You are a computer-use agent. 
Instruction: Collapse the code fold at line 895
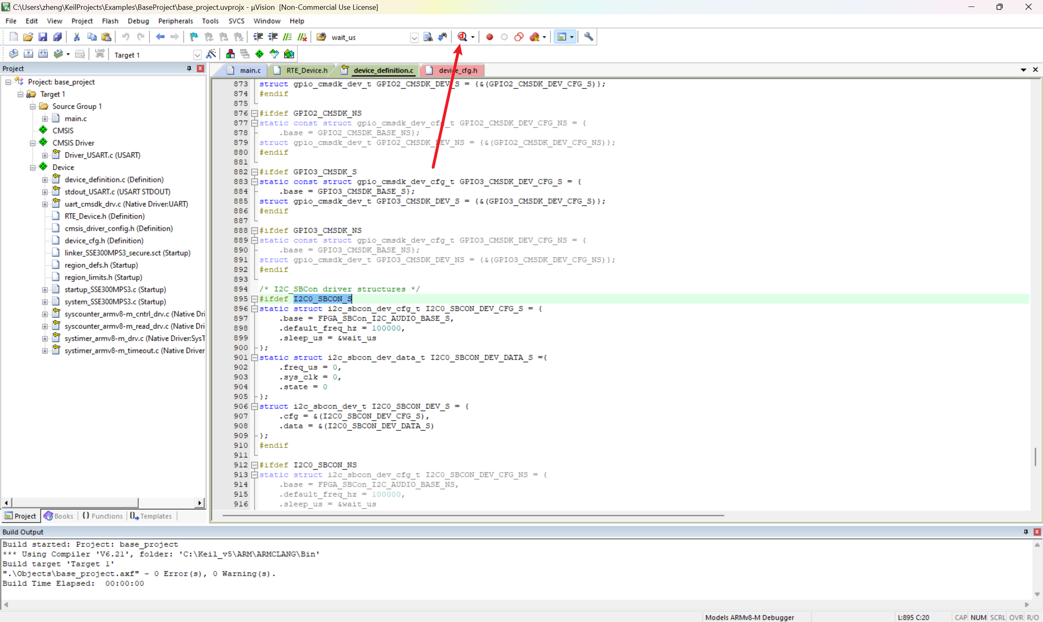pyautogui.click(x=254, y=299)
